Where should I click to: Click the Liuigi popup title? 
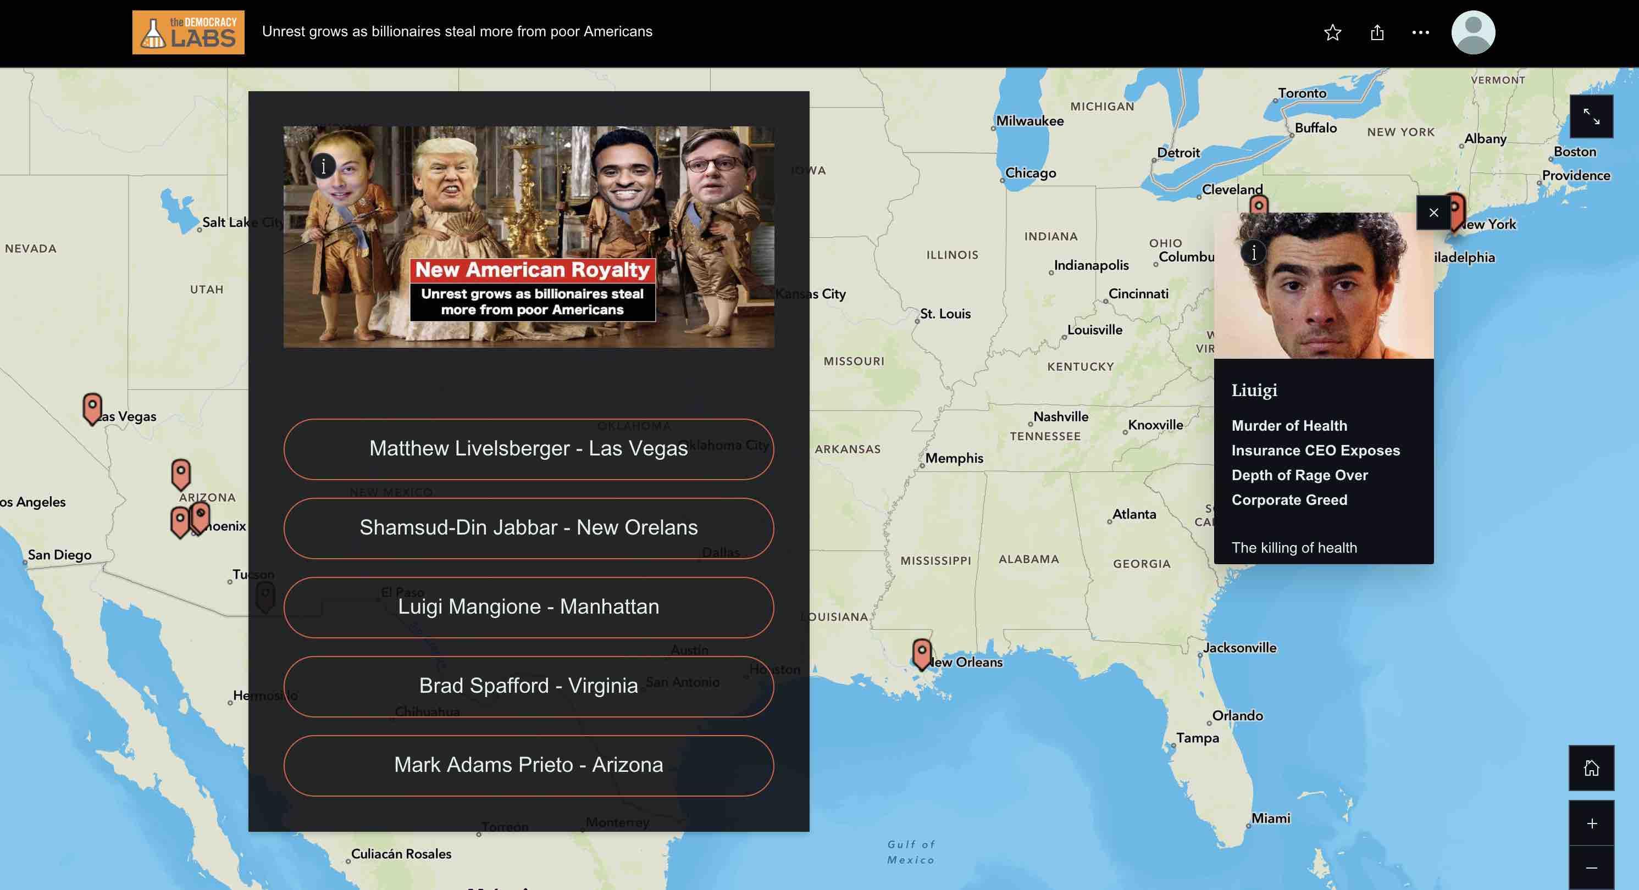1254,390
